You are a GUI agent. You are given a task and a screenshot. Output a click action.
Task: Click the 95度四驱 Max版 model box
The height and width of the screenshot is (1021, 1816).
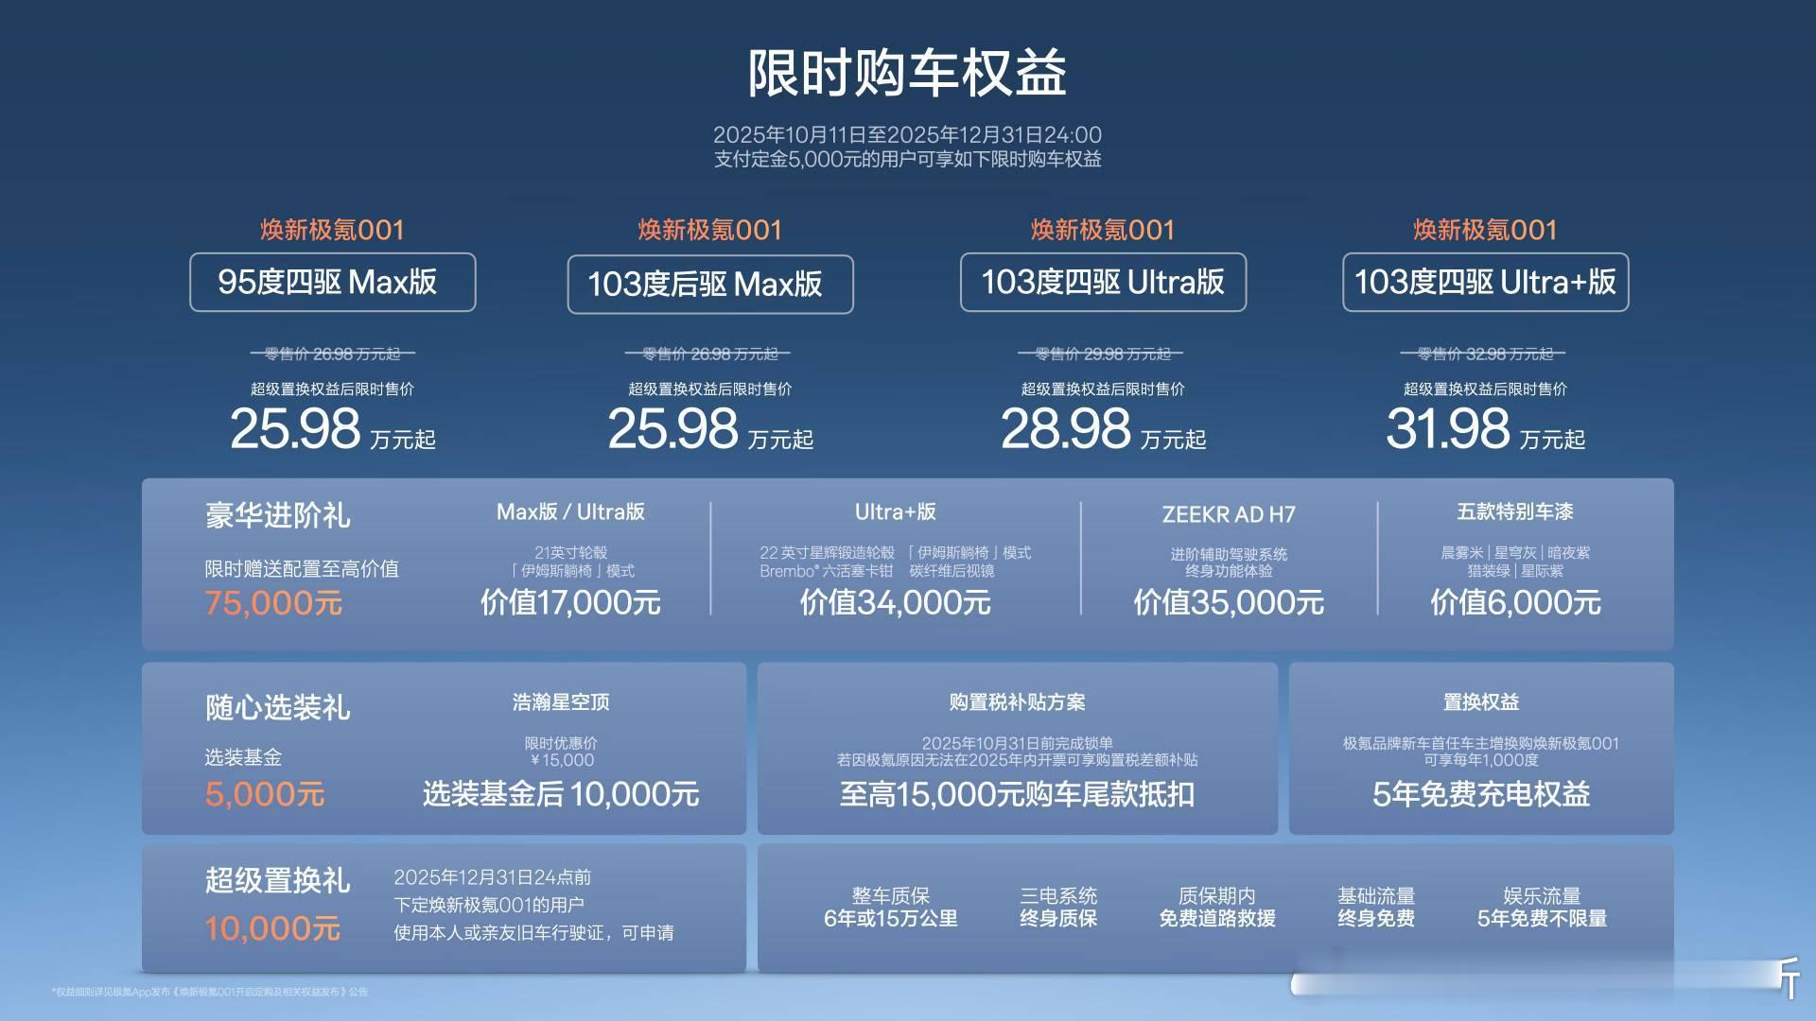[x=332, y=282]
